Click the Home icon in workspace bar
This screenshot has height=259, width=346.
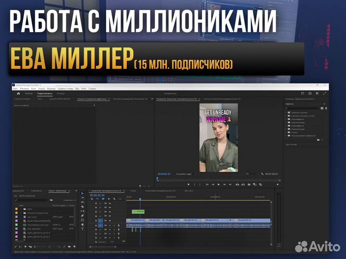(x=19, y=94)
